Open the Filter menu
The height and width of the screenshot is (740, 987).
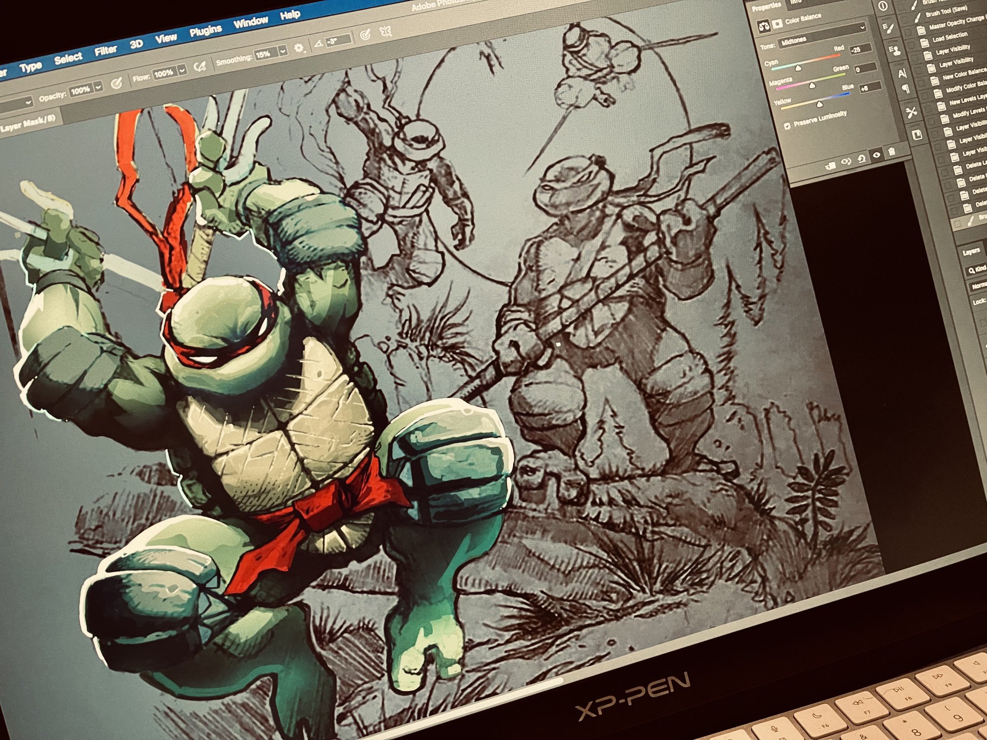coord(105,51)
